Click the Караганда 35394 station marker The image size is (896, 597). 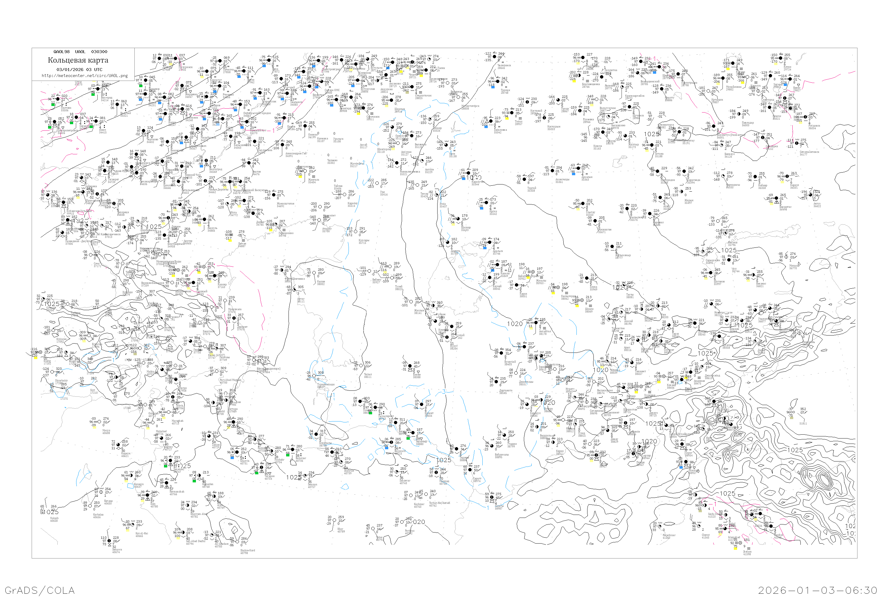[x=684, y=171]
